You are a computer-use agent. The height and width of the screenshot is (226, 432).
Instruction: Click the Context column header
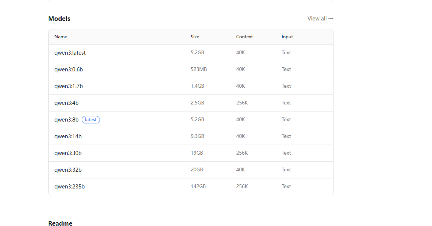pos(244,37)
